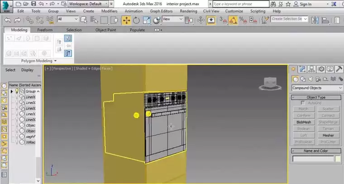This screenshot has width=344, height=184.
Task: Switch to the Utilities hammer panel
Action: point(339,69)
